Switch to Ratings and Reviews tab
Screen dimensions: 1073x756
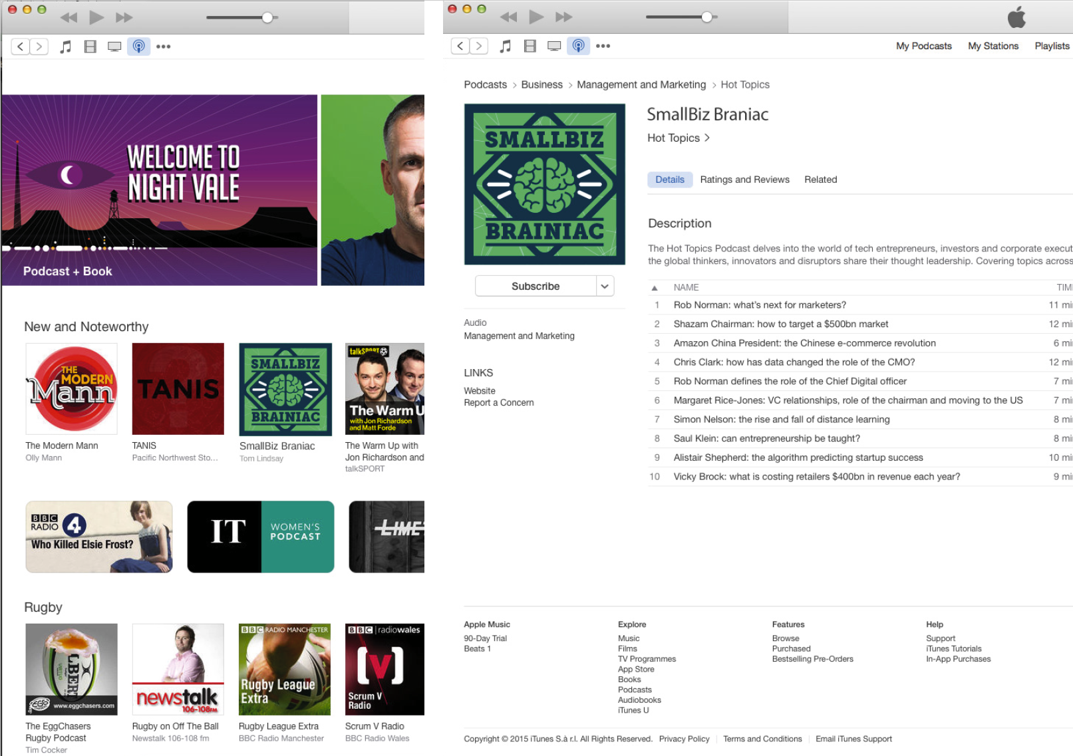point(744,180)
